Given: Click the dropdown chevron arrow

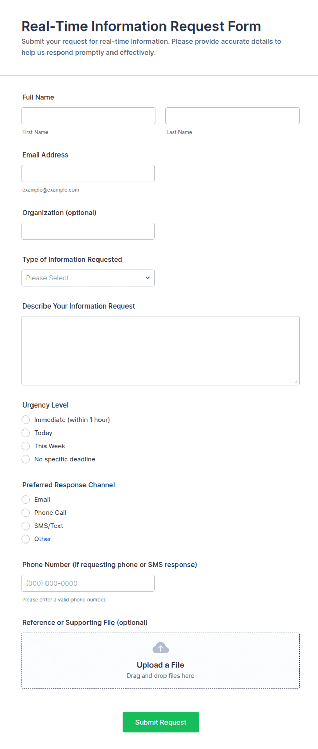Looking at the screenshot, I should point(148,278).
